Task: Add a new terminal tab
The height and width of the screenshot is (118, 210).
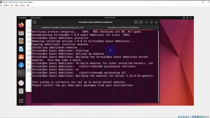Action: [x=35, y=22]
